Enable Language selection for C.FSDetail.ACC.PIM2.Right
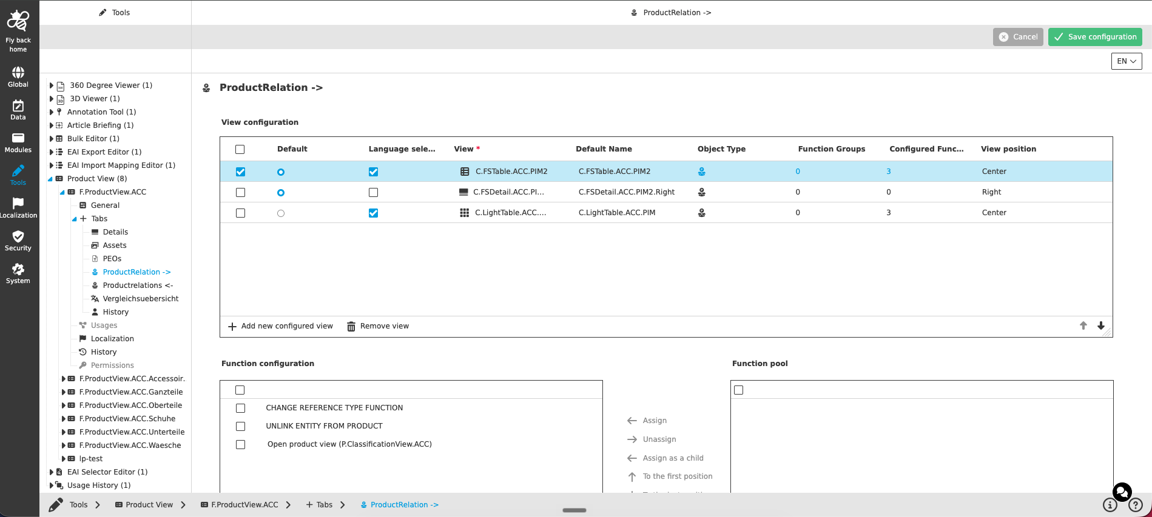Image resolution: width=1152 pixels, height=517 pixels. coord(374,193)
